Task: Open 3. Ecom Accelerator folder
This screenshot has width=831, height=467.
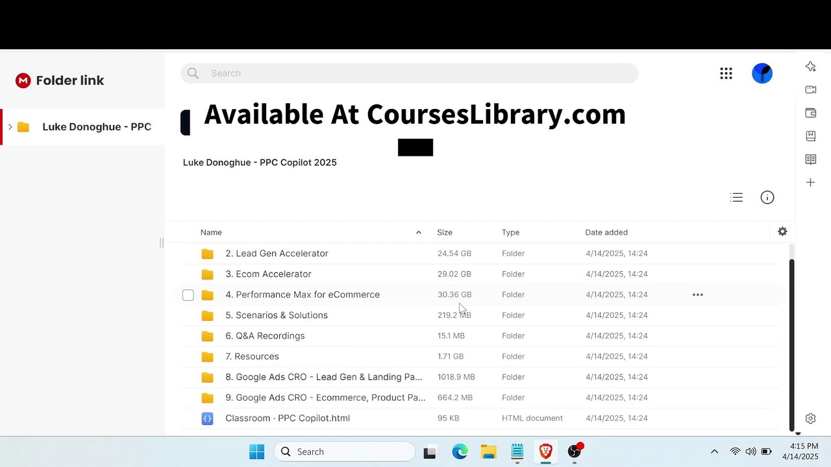Action: coord(268,274)
